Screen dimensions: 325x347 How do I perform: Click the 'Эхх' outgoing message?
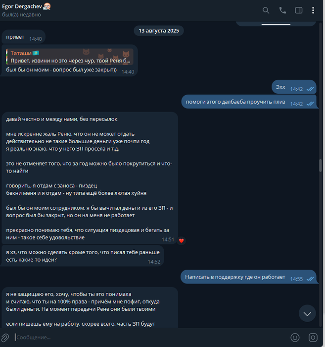tap(294, 87)
